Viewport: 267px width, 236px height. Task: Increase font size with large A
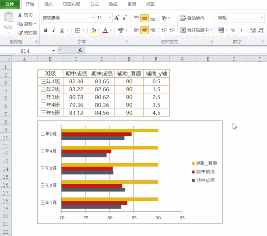[117, 18]
